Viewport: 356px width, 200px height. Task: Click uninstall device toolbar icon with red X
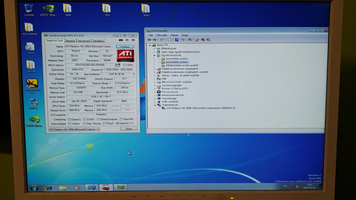click(203, 40)
